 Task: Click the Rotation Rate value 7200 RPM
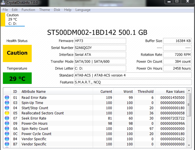(x=177, y=55)
